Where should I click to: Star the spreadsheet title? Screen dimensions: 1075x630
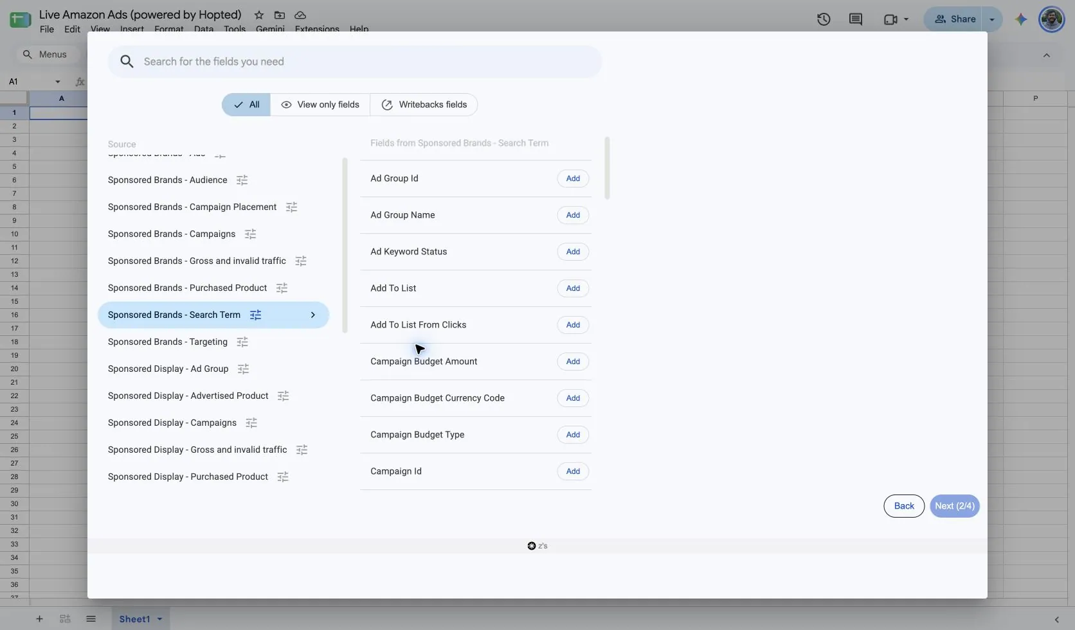258,15
